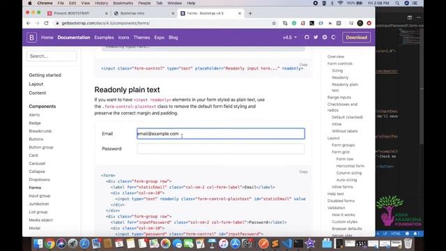Open Carousel in components sidebar
The height and width of the screenshot is (251, 446).
pos(37,163)
